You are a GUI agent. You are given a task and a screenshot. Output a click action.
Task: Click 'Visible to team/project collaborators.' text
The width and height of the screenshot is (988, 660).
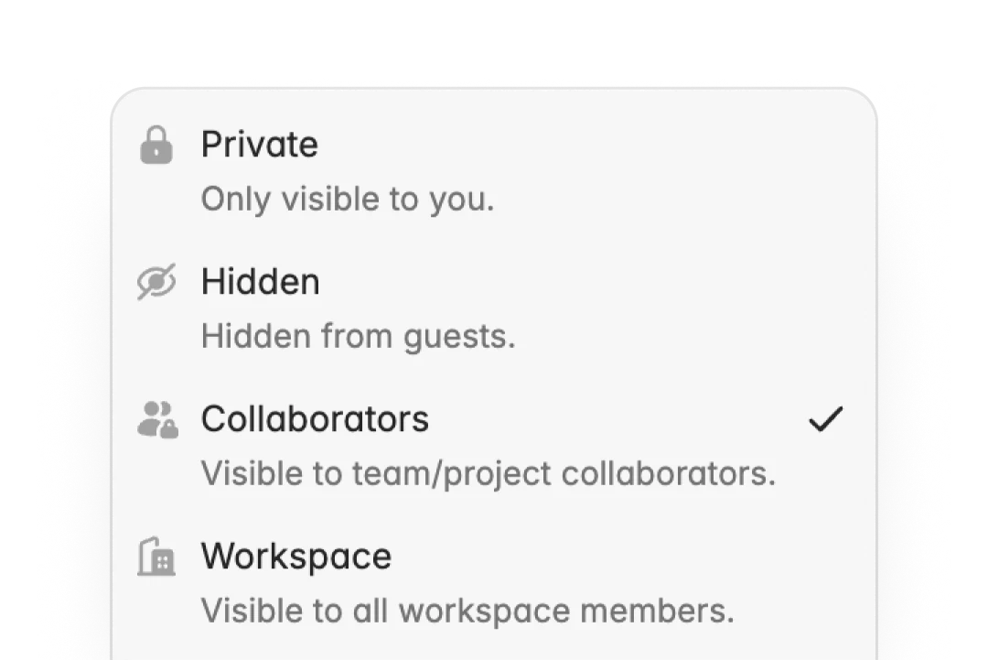(x=489, y=474)
